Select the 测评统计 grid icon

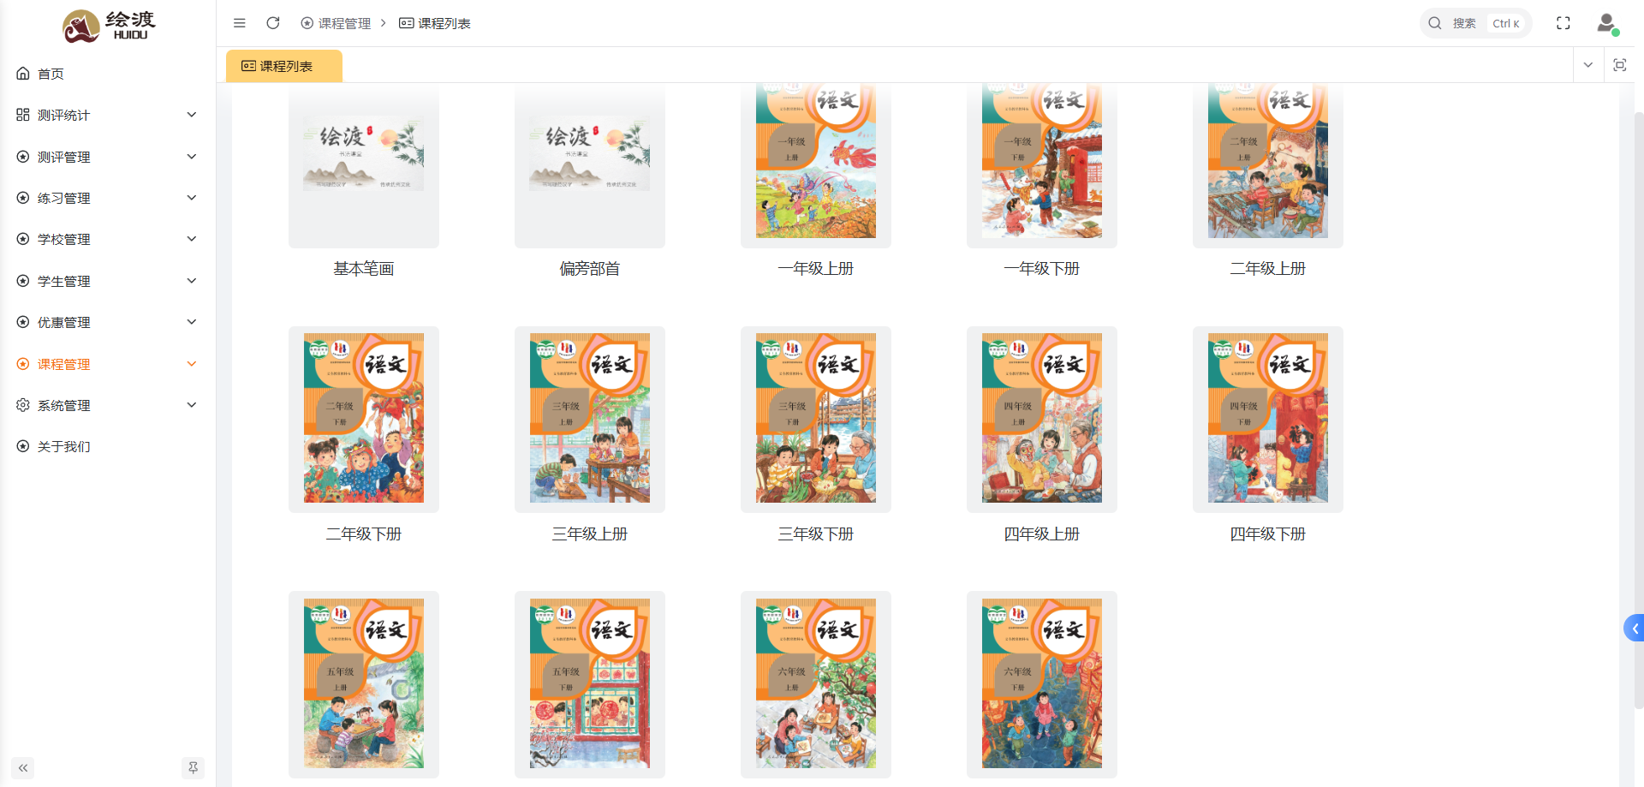pyautogui.click(x=22, y=114)
